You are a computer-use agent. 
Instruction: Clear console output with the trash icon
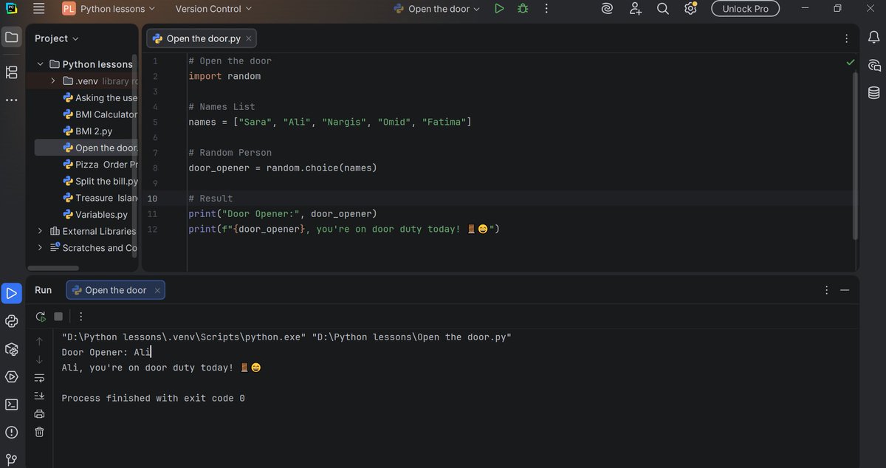point(39,431)
